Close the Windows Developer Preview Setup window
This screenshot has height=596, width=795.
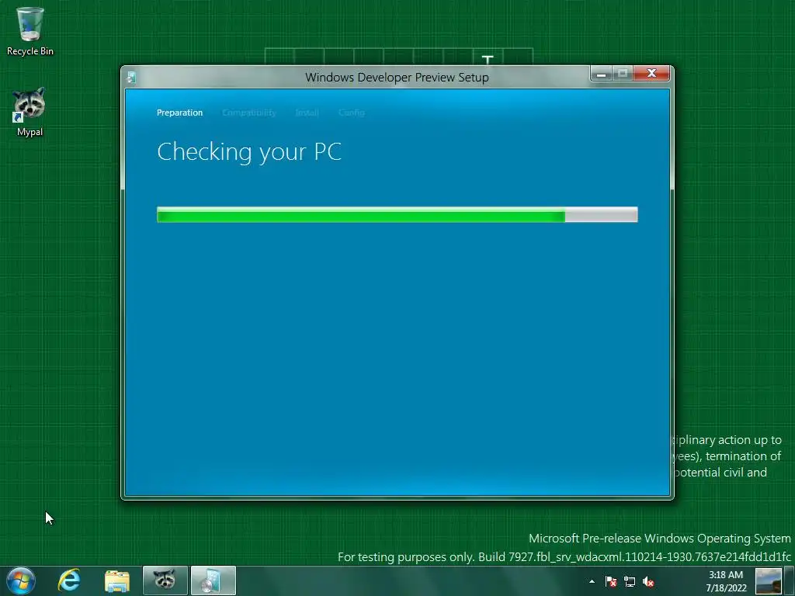[651, 74]
